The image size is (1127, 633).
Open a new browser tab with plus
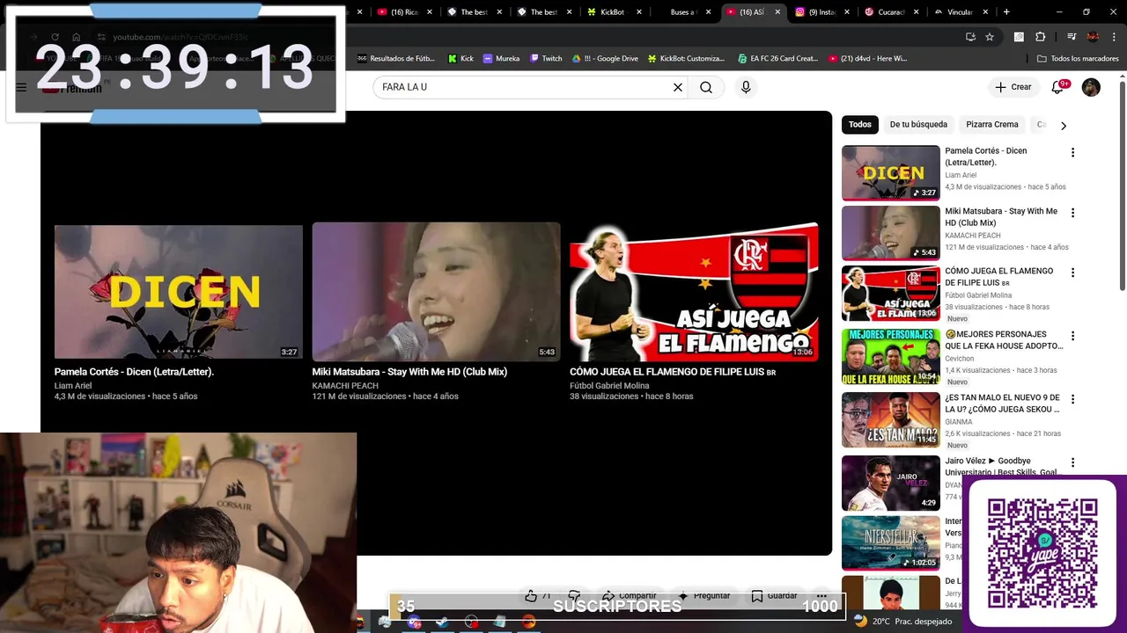[1006, 11]
